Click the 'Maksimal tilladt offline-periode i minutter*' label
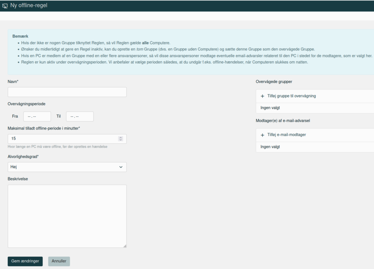This screenshot has width=374, height=269. tap(44, 128)
